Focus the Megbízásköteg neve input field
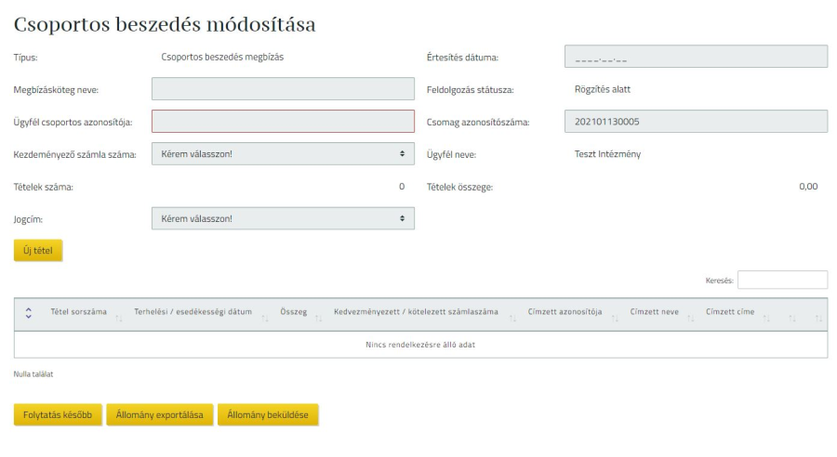The height and width of the screenshot is (457, 837). [x=283, y=89]
